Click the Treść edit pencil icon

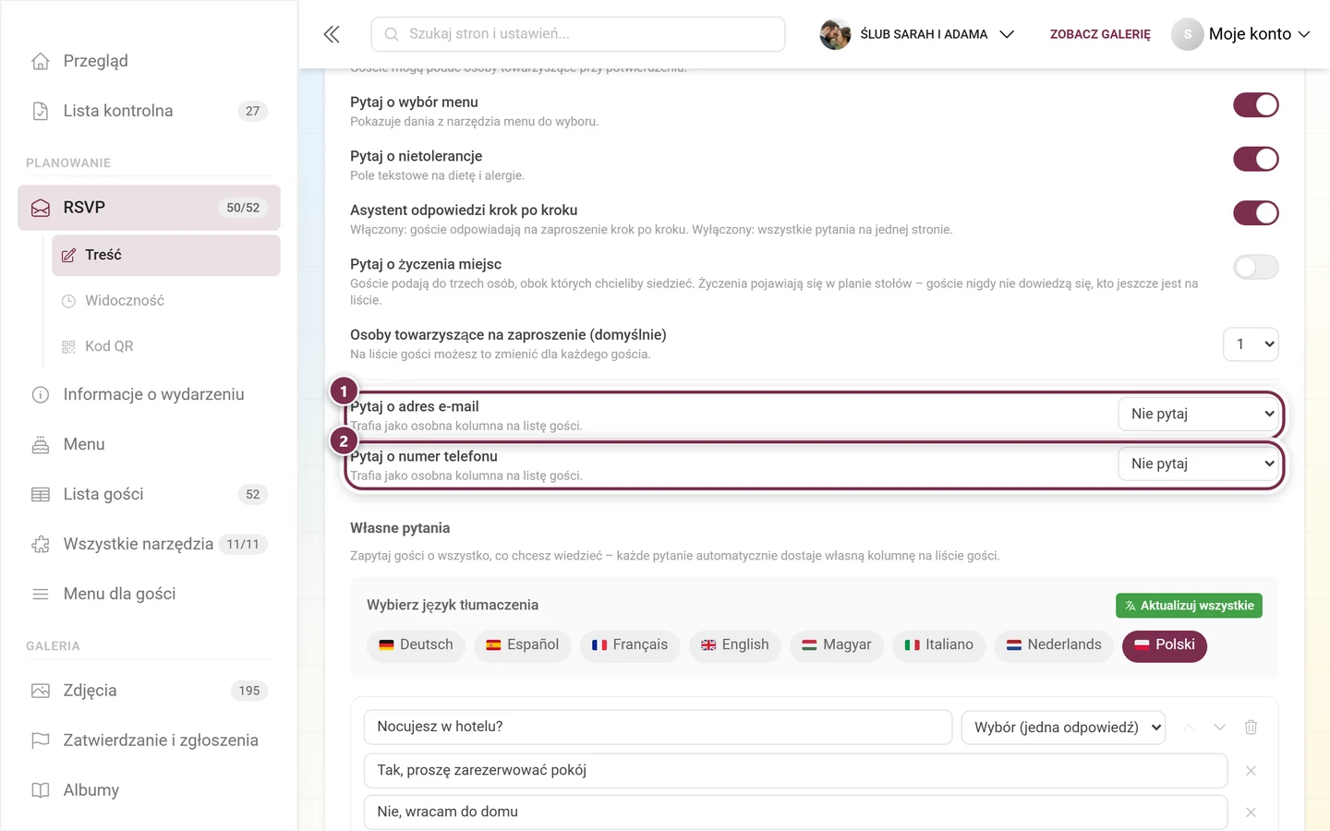tap(68, 256)
